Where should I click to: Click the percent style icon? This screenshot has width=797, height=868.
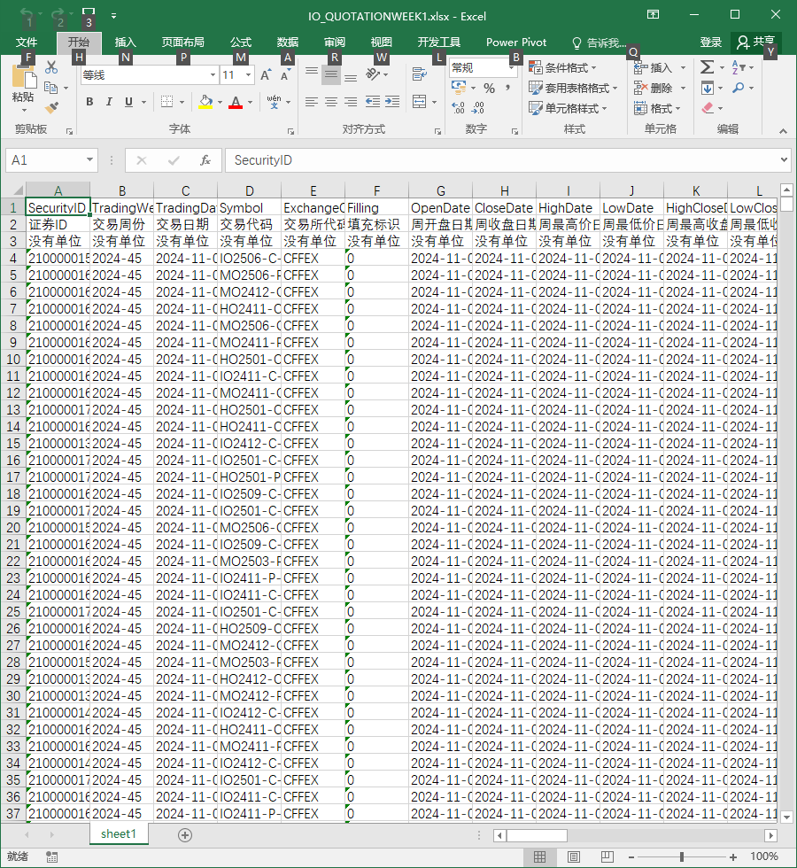pos(489,88)
